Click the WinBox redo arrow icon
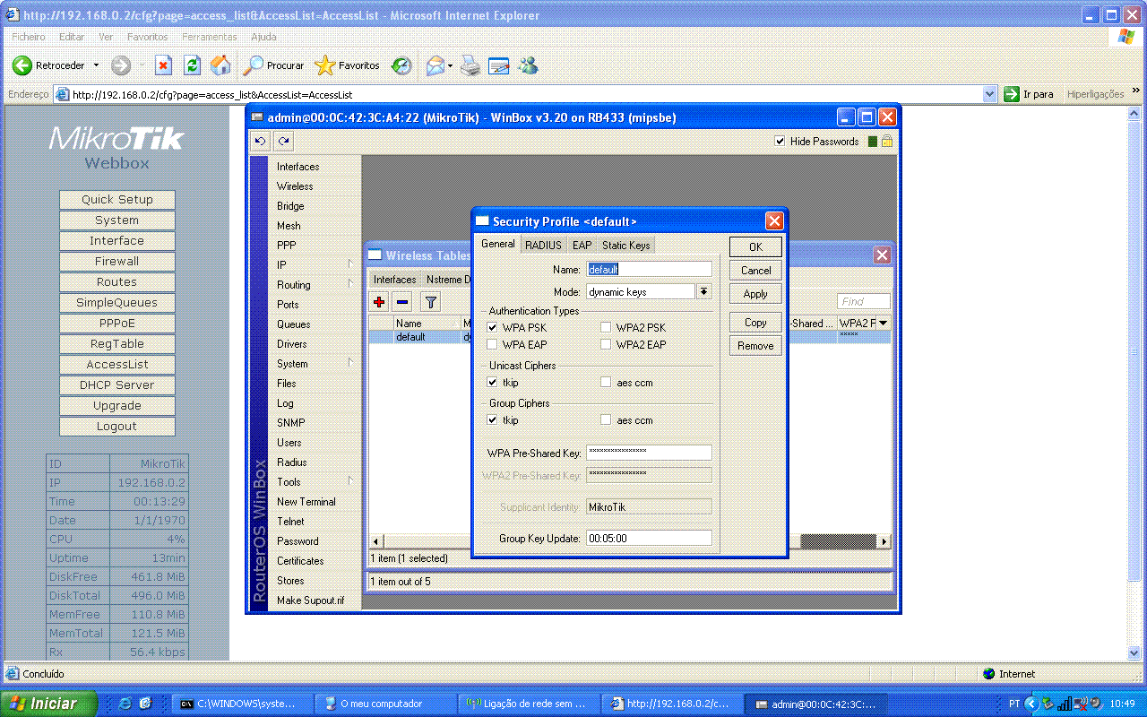 pyautogui.click(x=283, y=142)
